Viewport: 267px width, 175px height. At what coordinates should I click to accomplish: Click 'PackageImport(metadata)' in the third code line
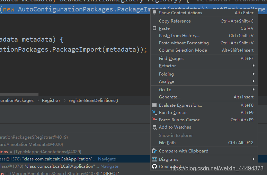[96, 50]
